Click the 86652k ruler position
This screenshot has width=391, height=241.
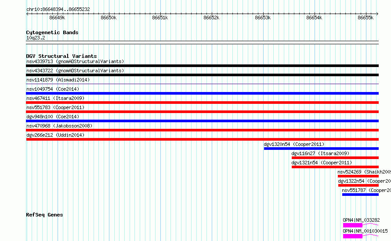pos(211,18)
